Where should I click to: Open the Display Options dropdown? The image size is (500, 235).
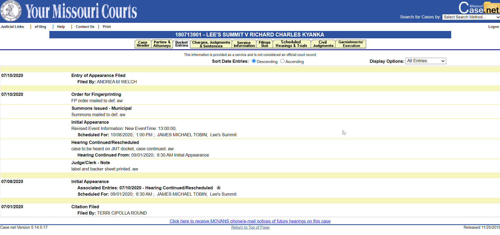tap(426, 61)
